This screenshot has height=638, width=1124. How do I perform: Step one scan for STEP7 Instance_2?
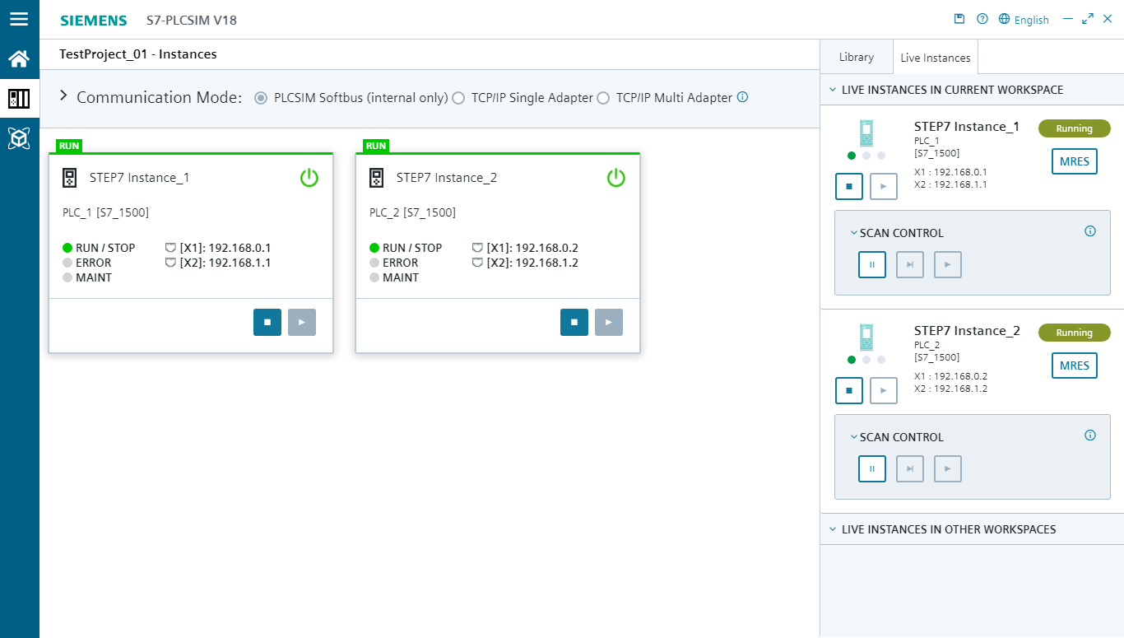(910, 468)
